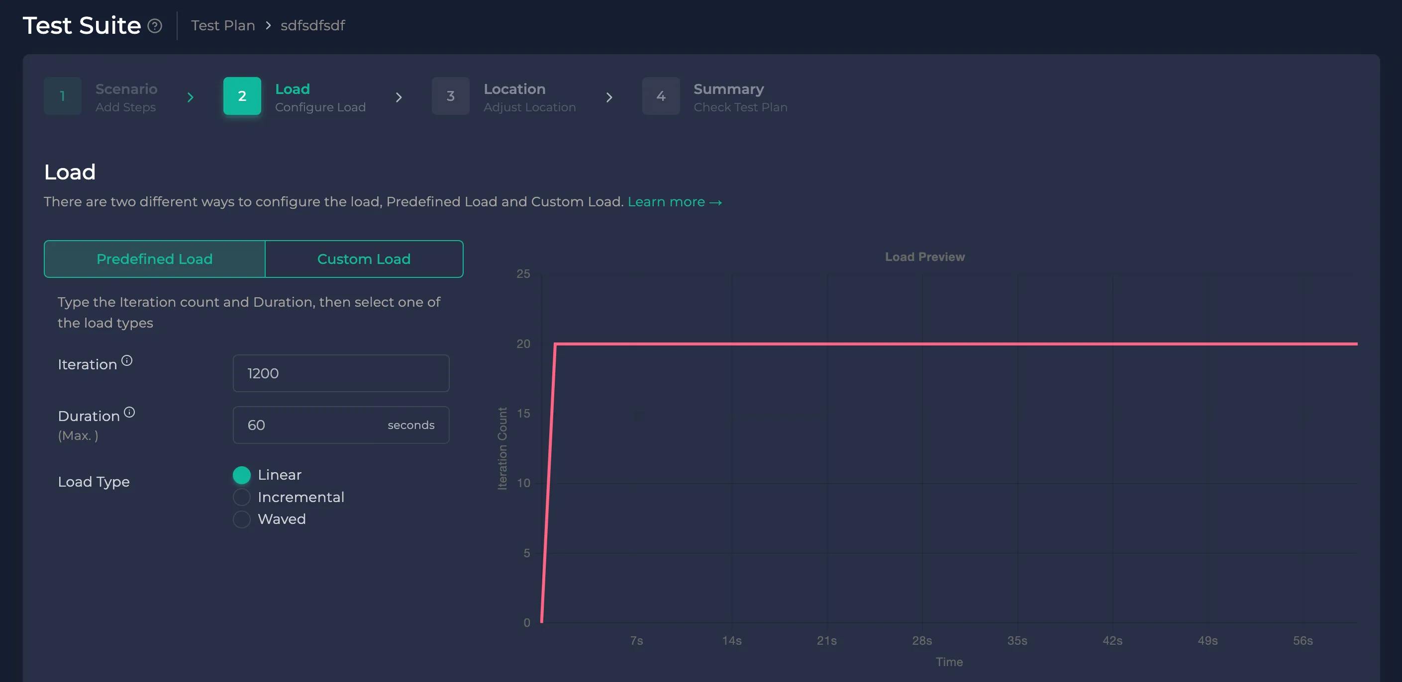Select the Linear load type
This screenshot has width=1402, height=682.
tap(242, 474)
